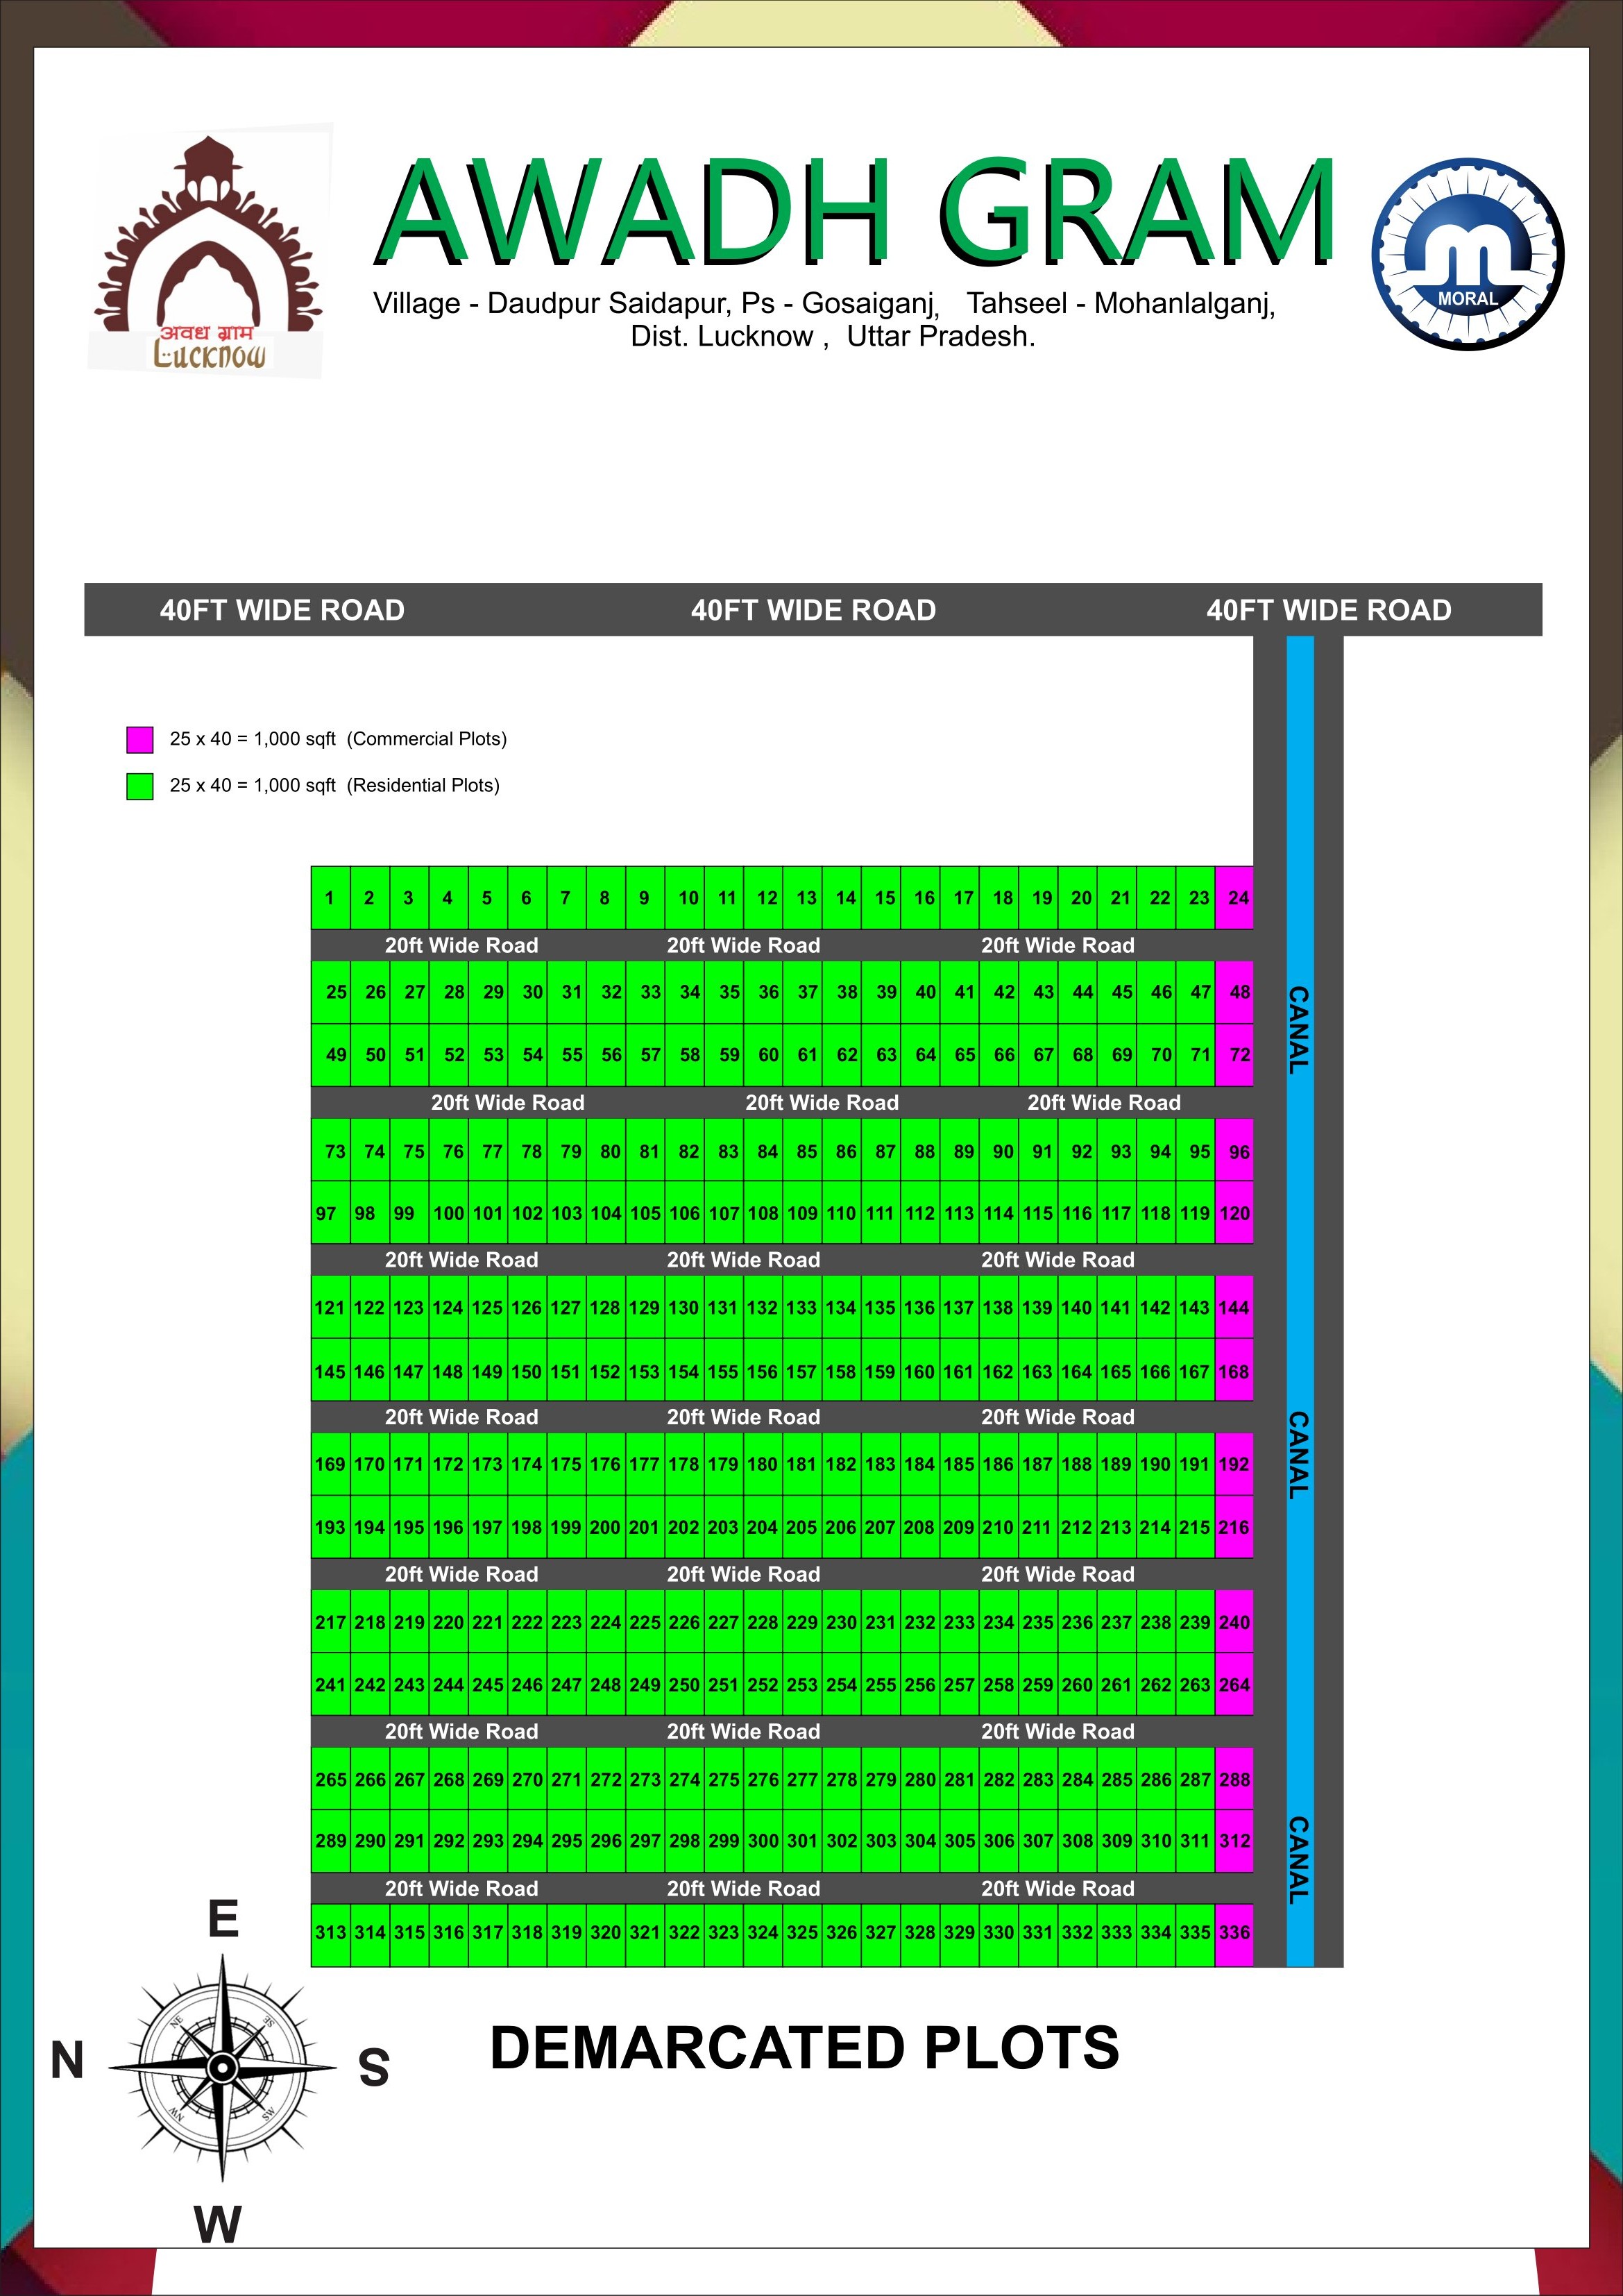
Task: Select plot number 169
Action: coord(330,1464)
